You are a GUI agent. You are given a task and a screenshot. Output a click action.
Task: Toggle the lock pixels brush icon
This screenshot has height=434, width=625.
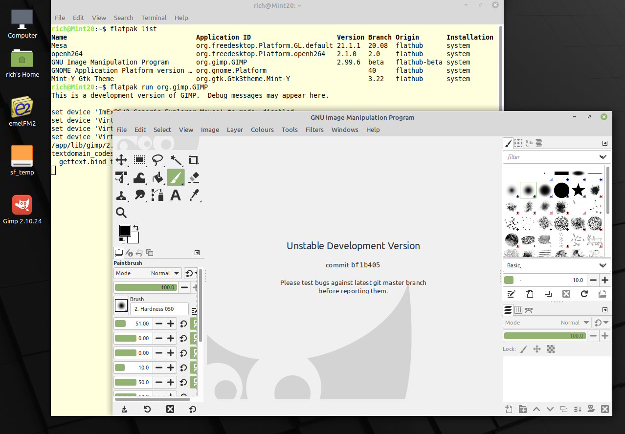coord(523,349)
